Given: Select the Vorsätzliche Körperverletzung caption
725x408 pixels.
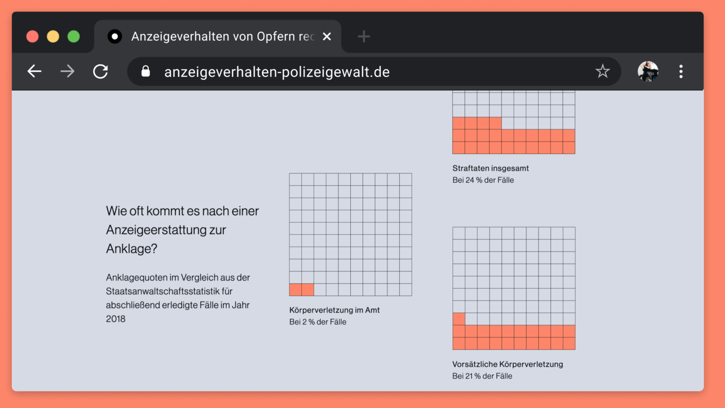Looking at the screenshot, I should pyautogui.click(x=507, y=365).
